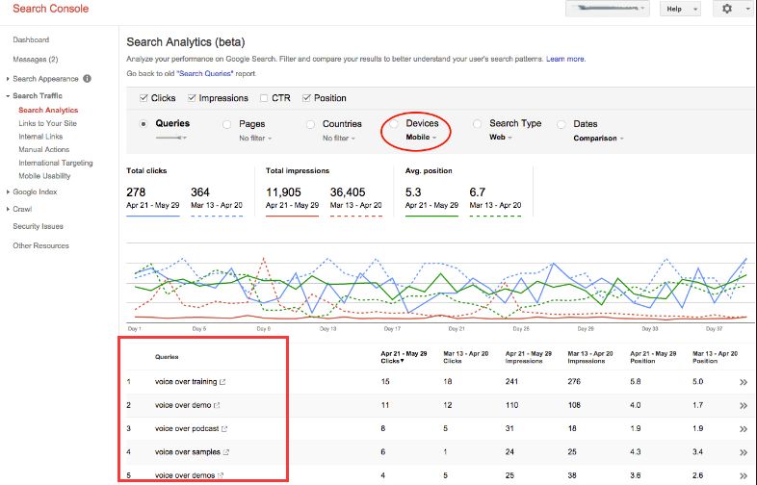The width and height of the screenshot is (757, 485).
Task: Select the Pages radio button
Action: pos(226,124)
